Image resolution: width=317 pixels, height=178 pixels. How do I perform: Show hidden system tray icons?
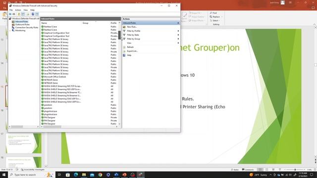point(270,175)
